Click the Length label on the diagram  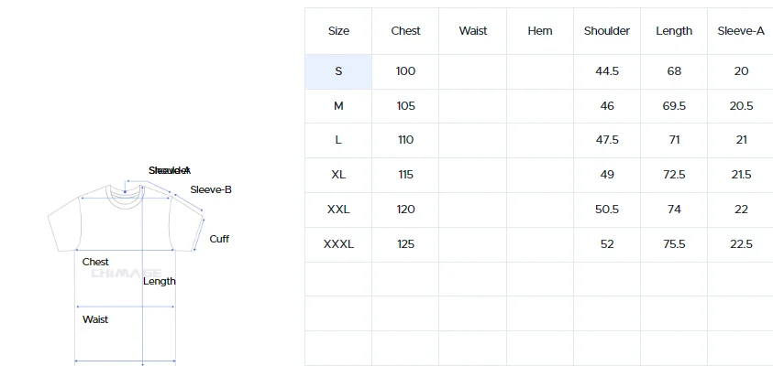(x=160, y=282)
